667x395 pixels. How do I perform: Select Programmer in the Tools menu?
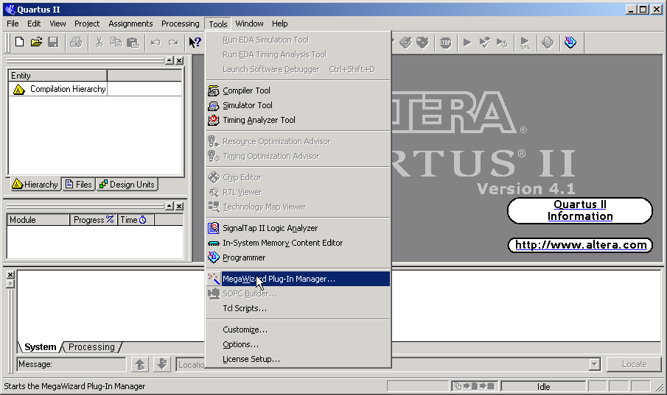coord(244,257)
